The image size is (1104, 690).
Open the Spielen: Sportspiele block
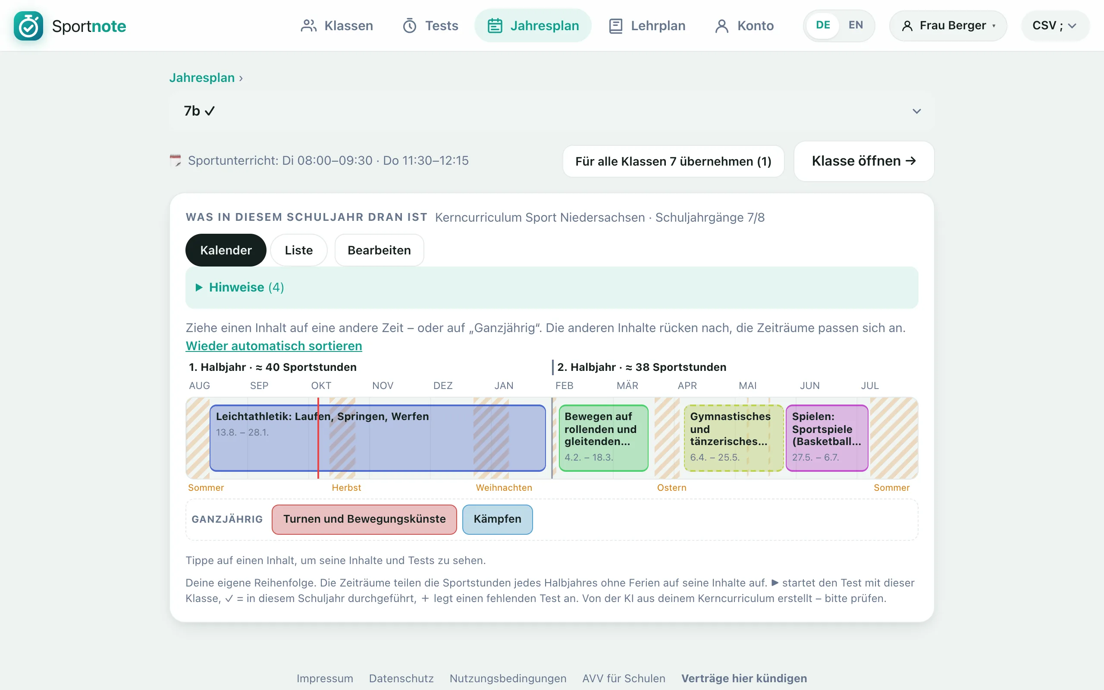coord(827,438)
